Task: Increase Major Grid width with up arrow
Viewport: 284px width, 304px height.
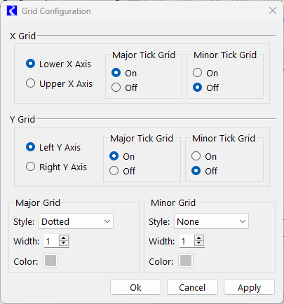Action: [64, 238]
